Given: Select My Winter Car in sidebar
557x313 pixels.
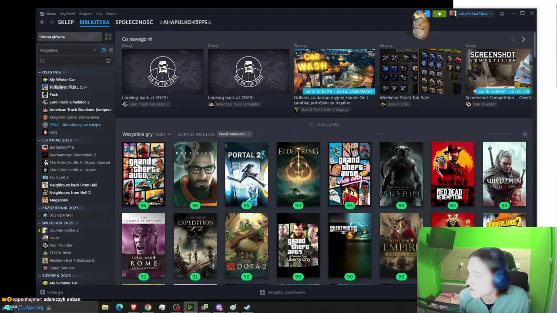Looking at the screenshot, I should pos(62,80).
